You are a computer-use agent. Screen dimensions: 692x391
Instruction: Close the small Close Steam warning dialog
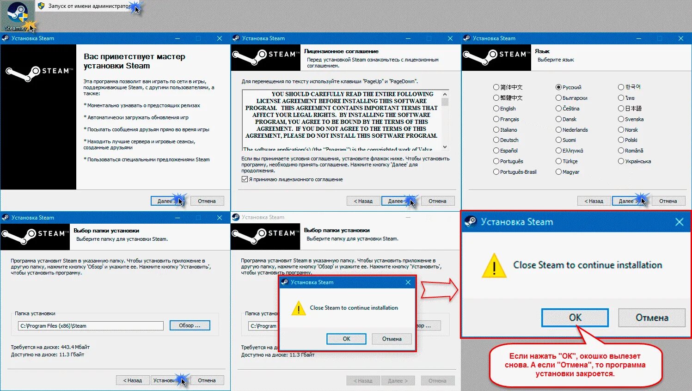point(408,282)
